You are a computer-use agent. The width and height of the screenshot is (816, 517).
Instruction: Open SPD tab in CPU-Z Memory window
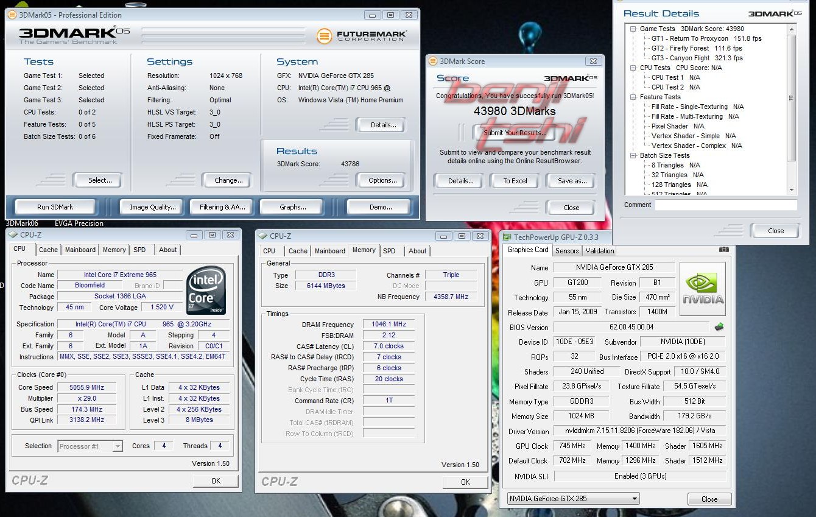click(389, 251)
